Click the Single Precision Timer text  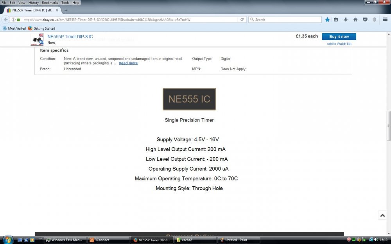[x=189, y=120]
